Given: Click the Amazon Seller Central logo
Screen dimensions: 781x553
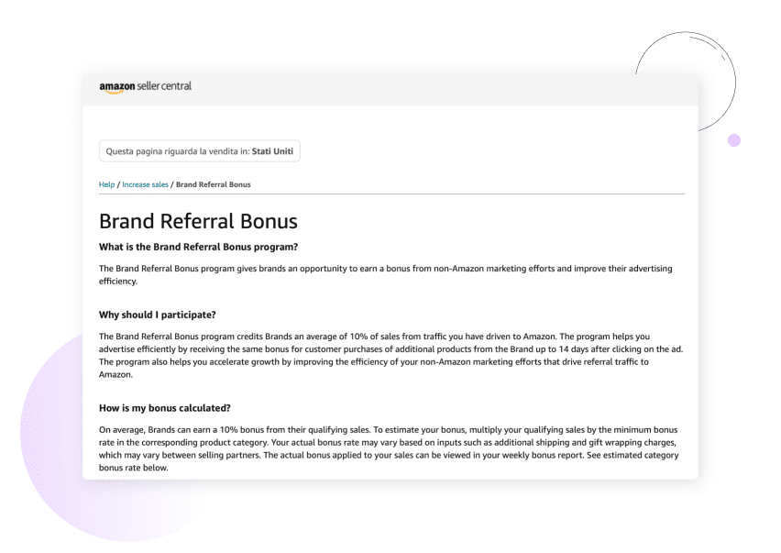Looking at the screenshot, I should coord(145,87).
